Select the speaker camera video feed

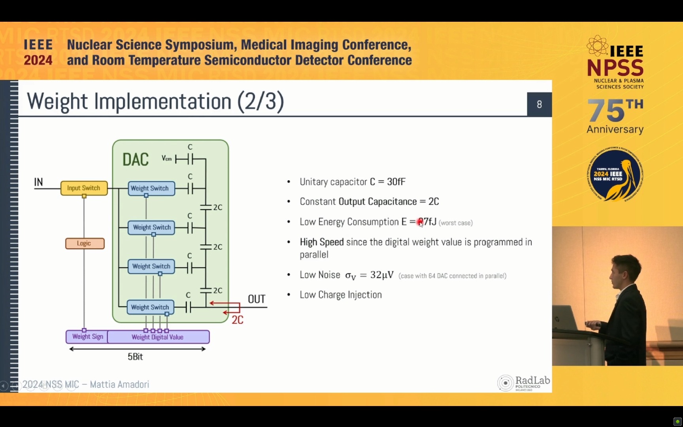pos(617,296)
